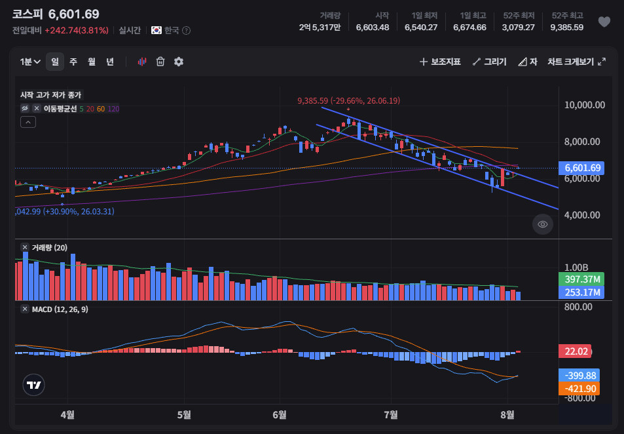Viewport: 624px width, 434px height.
Task: Collapse the indicator legend with chevron up
Action: click(28, 122)
